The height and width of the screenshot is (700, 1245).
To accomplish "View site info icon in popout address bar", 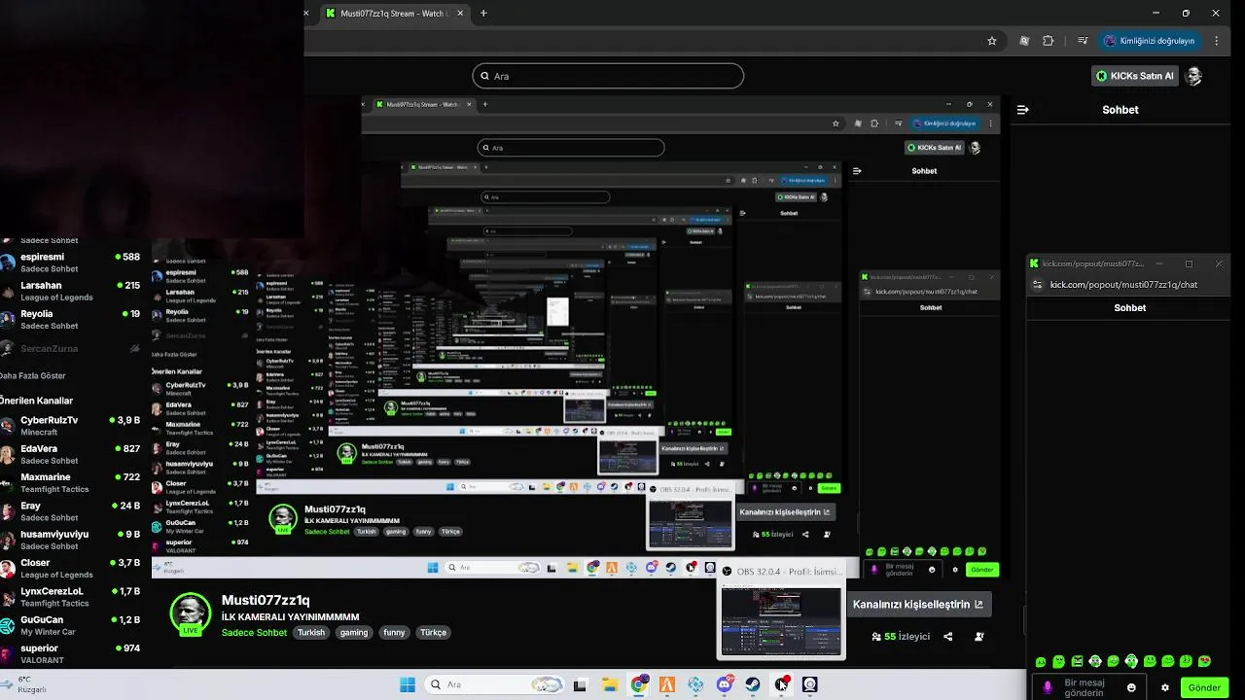I will (x=1038, y=285).
